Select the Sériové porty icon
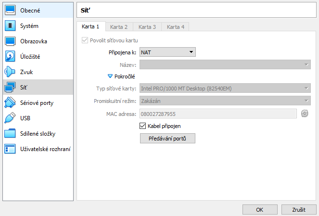Image resolution: width=319 pixels, height=216 pixels. tap(10, 102)
